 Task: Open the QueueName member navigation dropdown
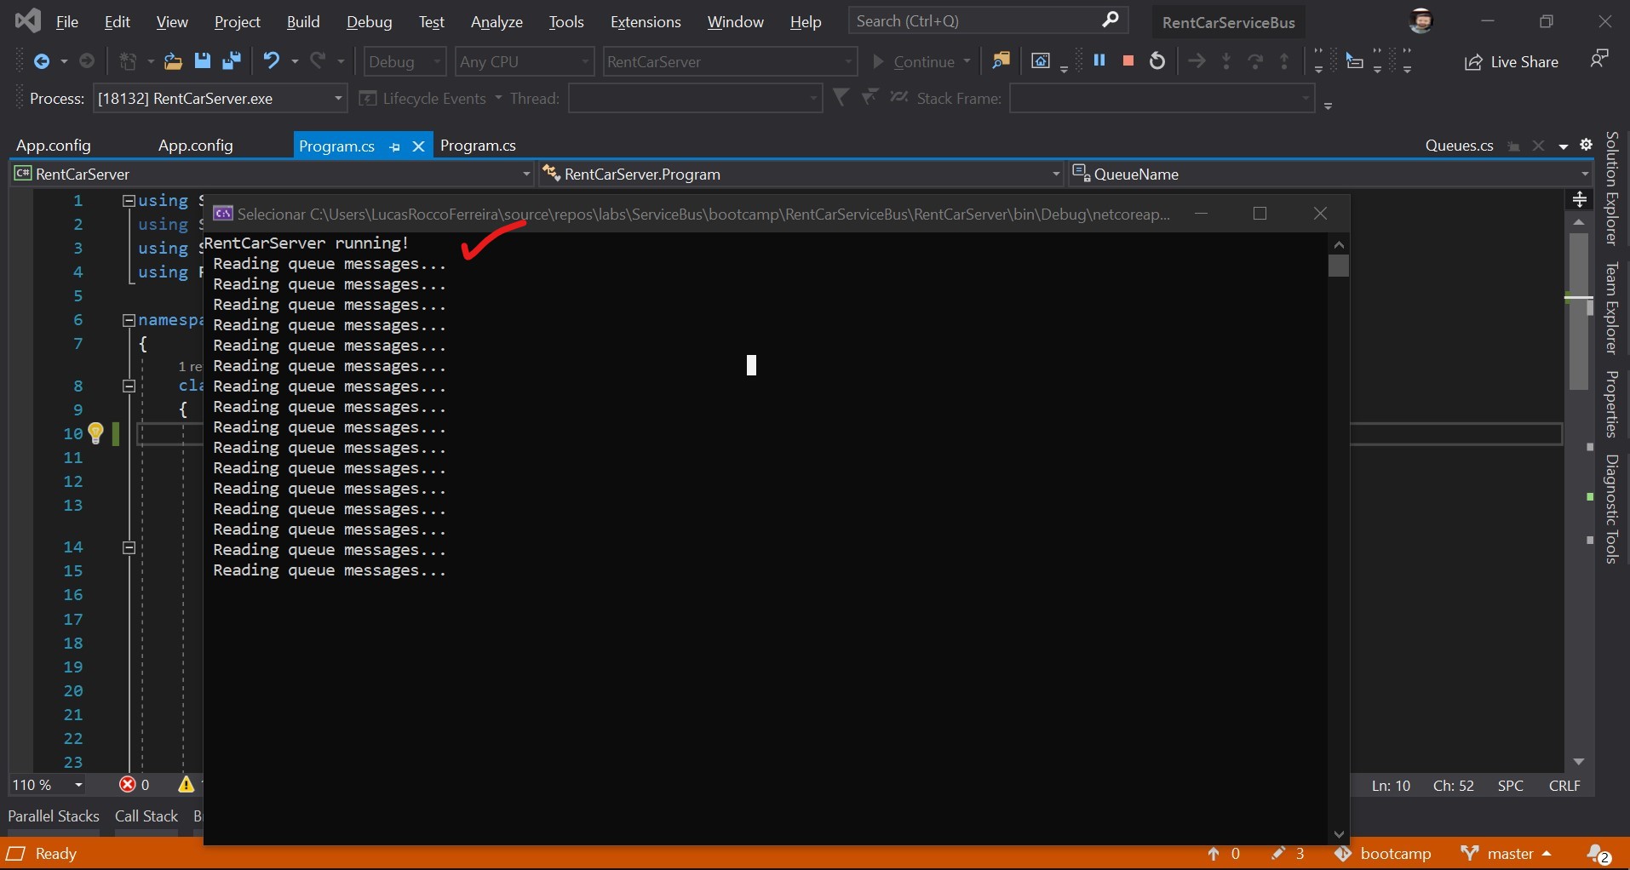pos(1330,174)
